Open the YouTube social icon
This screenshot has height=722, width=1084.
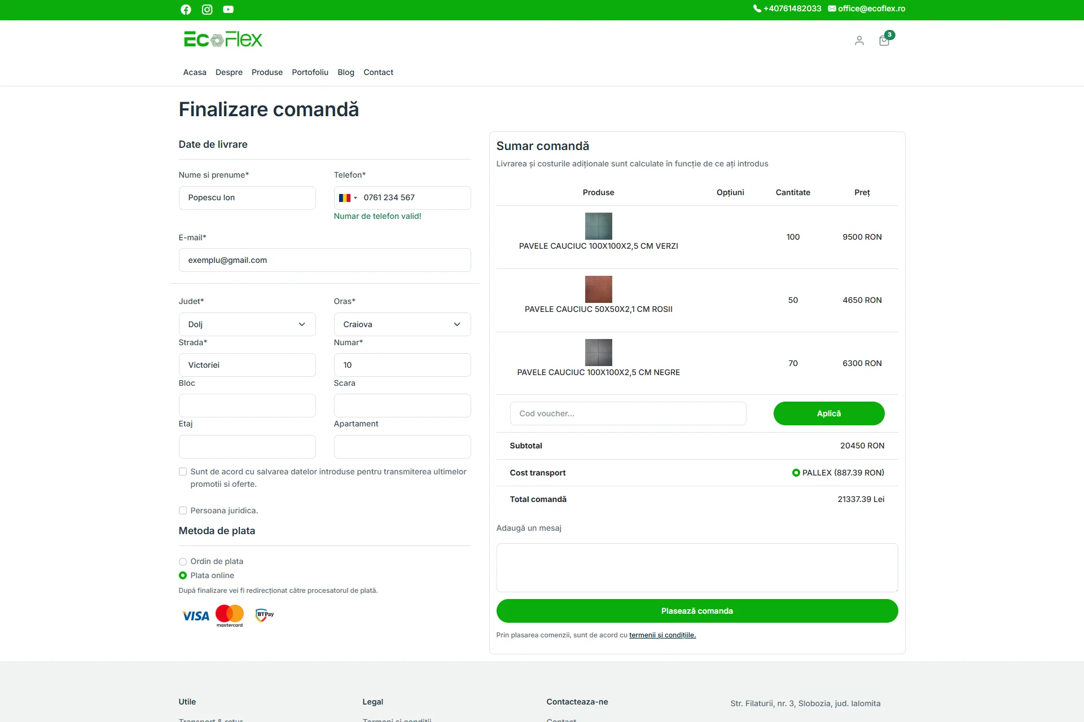(x=228, y=10)
